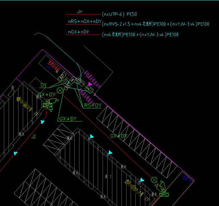Select legend text starting with (nx4芯光纤)PE100
Viewport: 219px width, 206px height.
click(140, 35)
